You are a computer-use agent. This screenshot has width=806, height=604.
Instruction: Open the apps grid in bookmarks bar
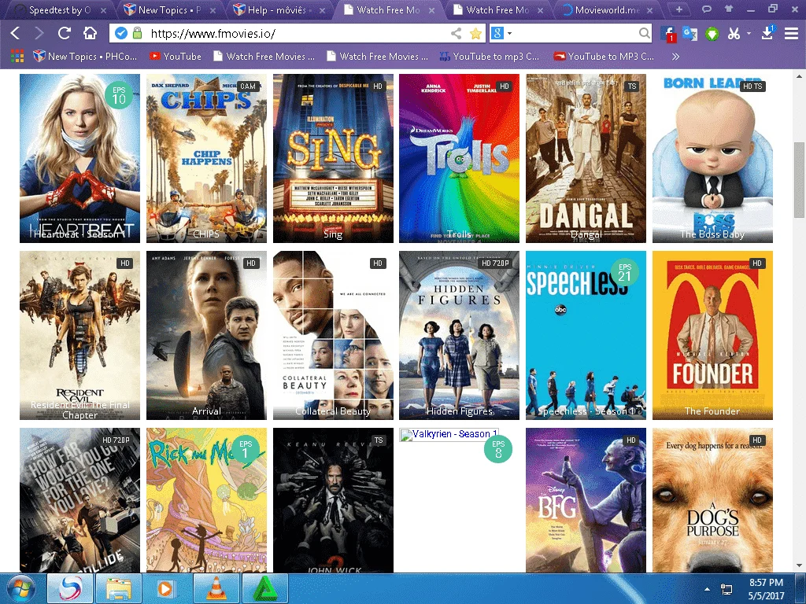17,56
